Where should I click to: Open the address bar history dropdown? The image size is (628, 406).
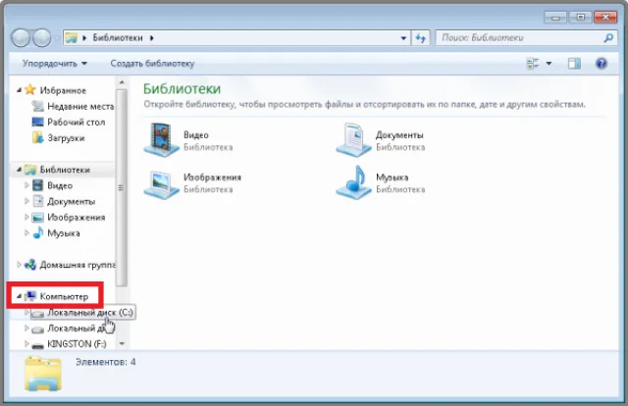(403, 38)
